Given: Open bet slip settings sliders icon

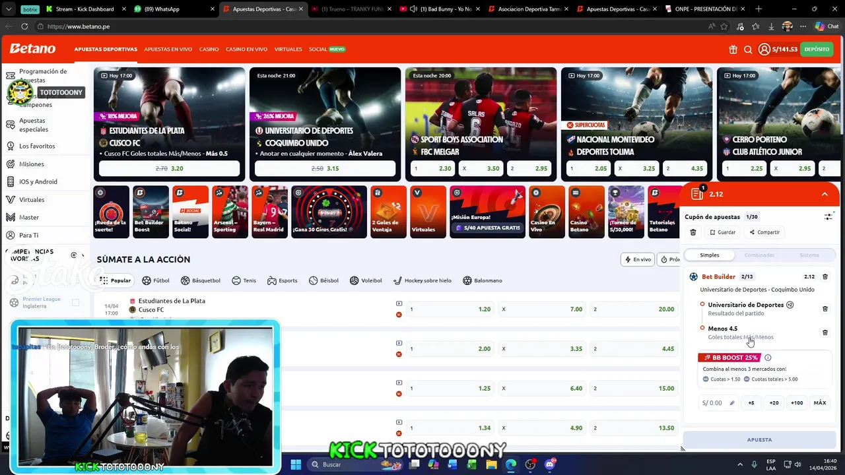Looking at the screenshot, I should [x=828, y=216].
